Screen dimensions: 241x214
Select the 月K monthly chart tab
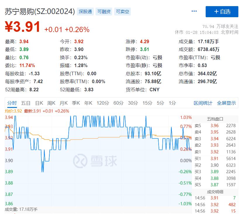click(65, 103)
